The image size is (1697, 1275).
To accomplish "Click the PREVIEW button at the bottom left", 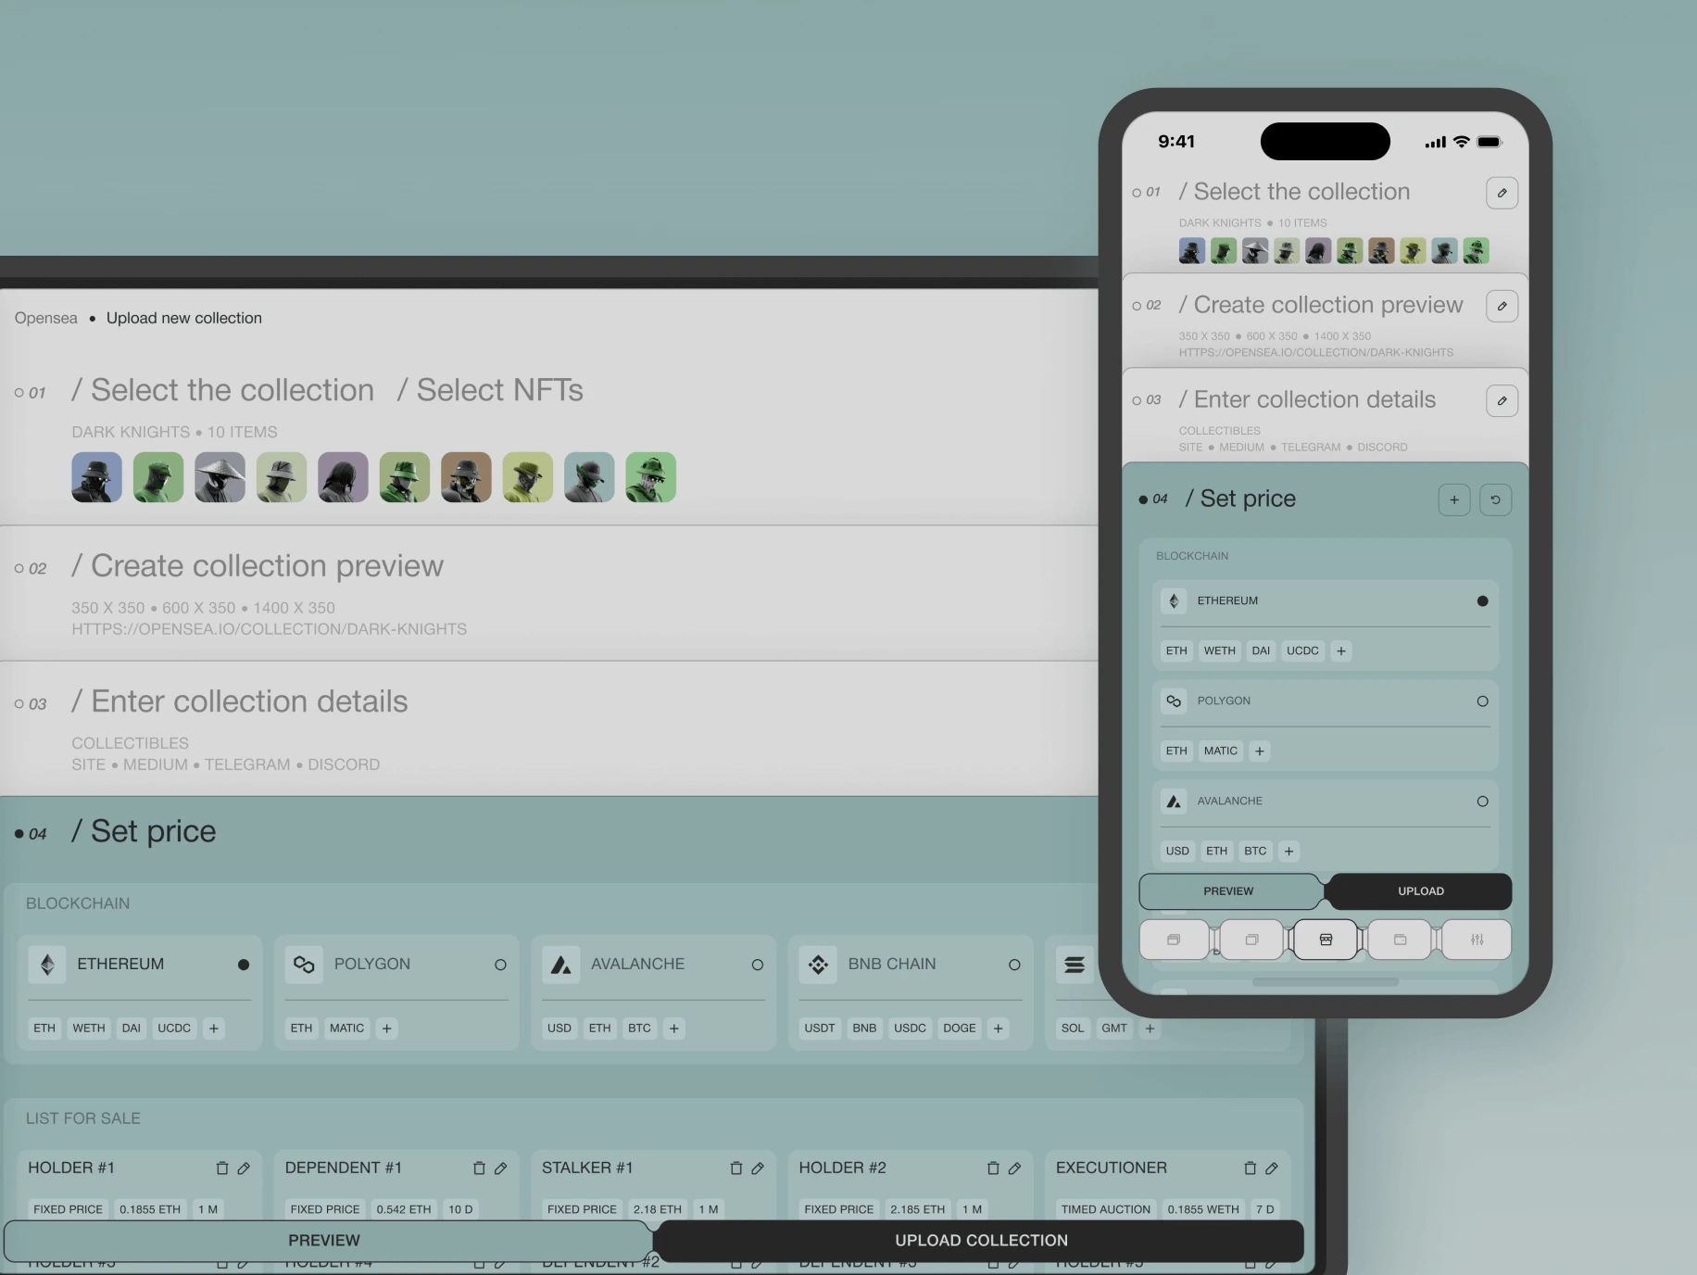I will click(x=325, y=1240).
